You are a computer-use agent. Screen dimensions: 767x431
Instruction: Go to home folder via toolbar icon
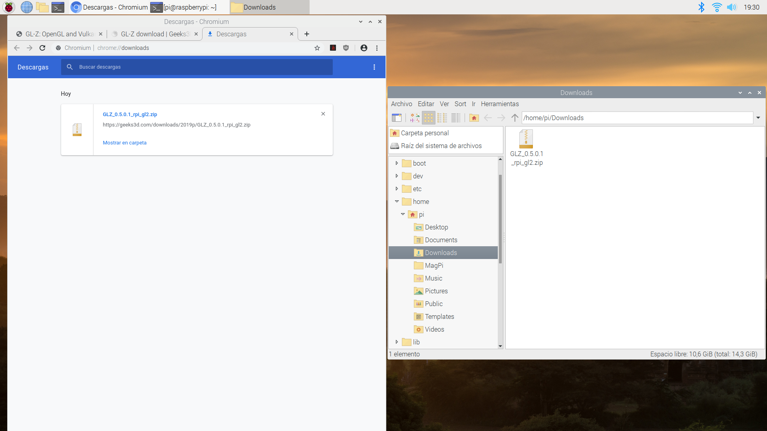474,118
